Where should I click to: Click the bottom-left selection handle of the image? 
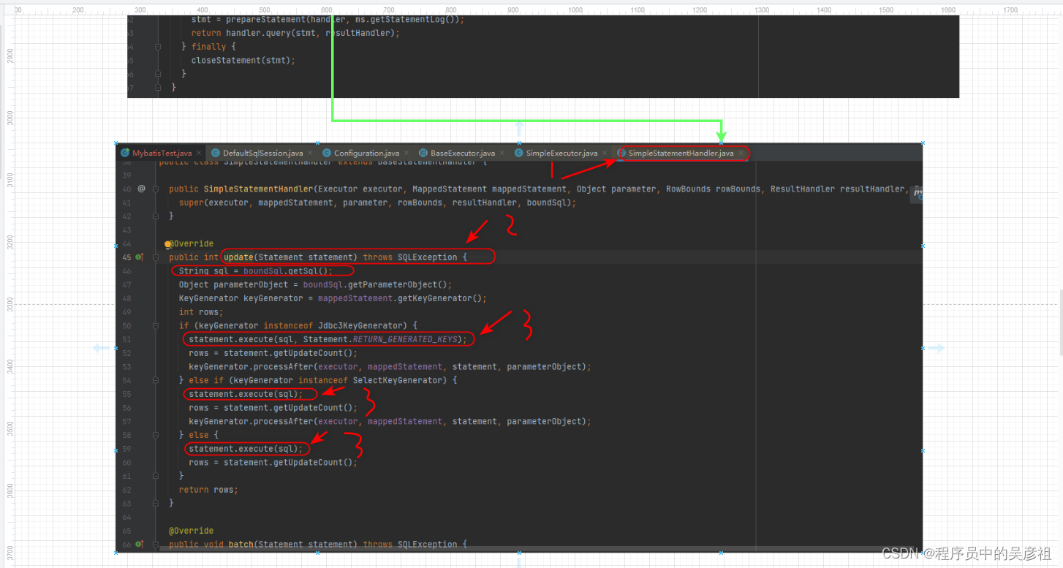pyautogui.click(x=116, y=553)
